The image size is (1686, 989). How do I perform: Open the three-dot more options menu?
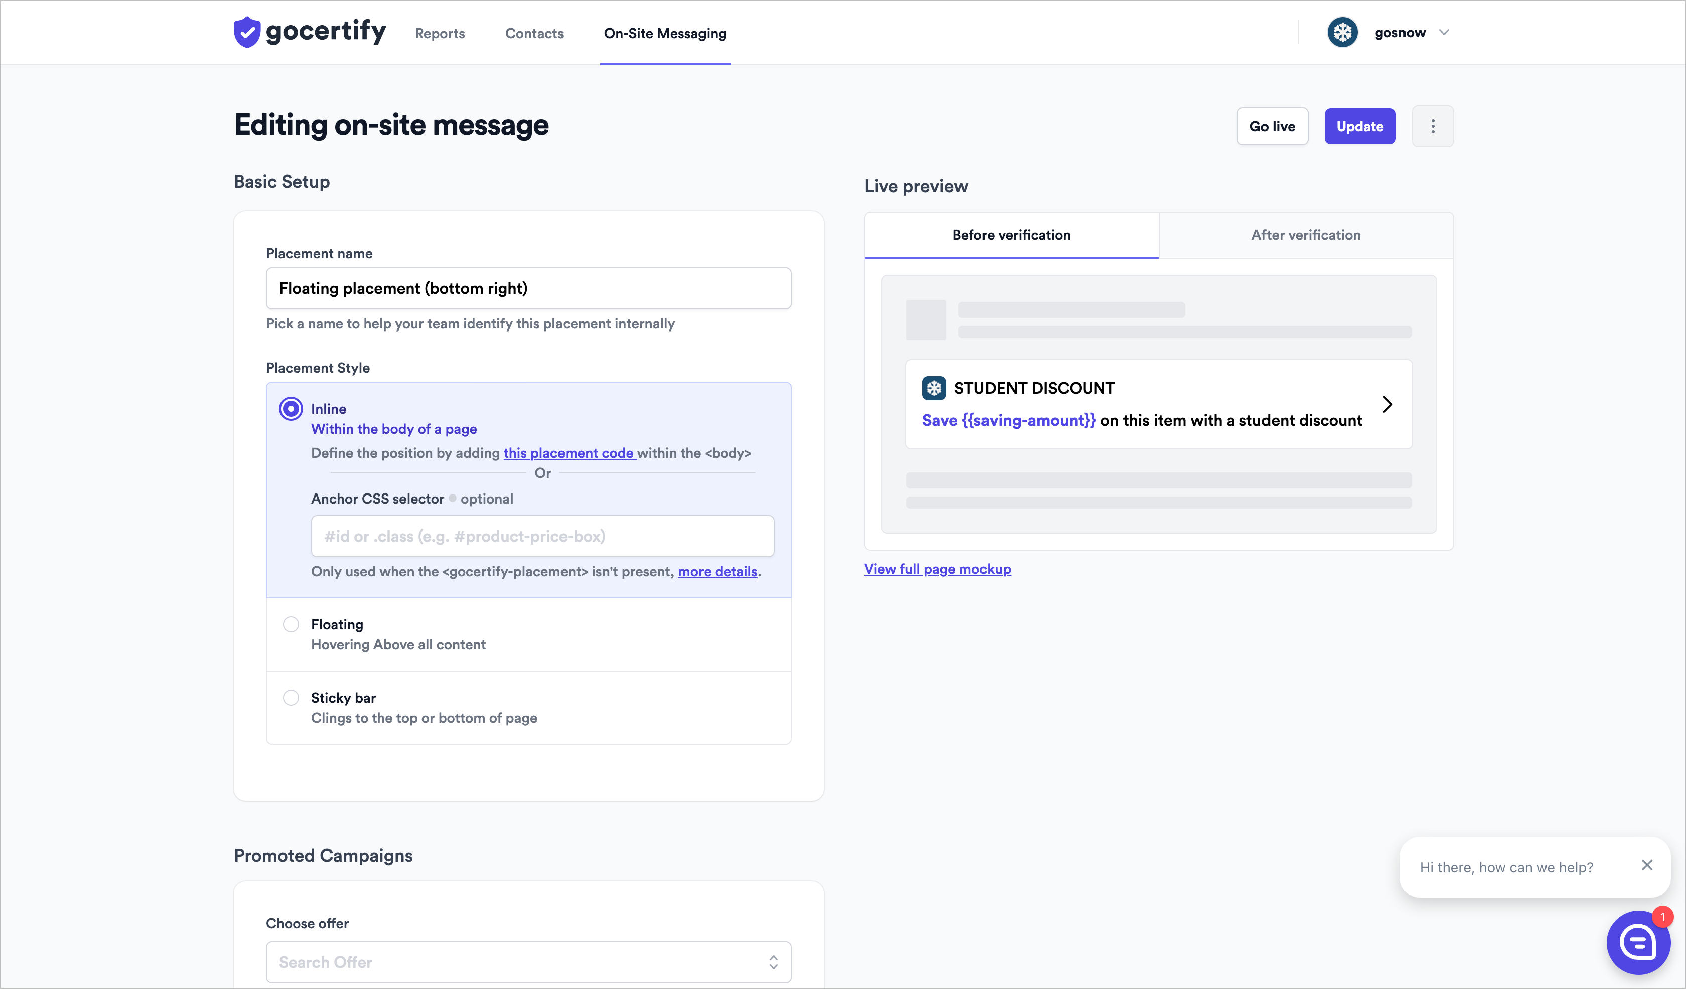1433,126
